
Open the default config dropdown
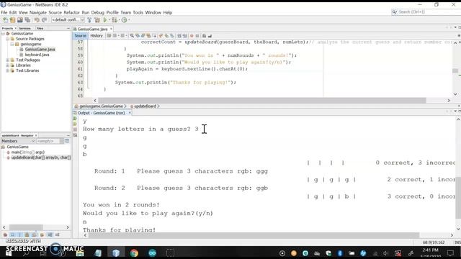(68, 20)
